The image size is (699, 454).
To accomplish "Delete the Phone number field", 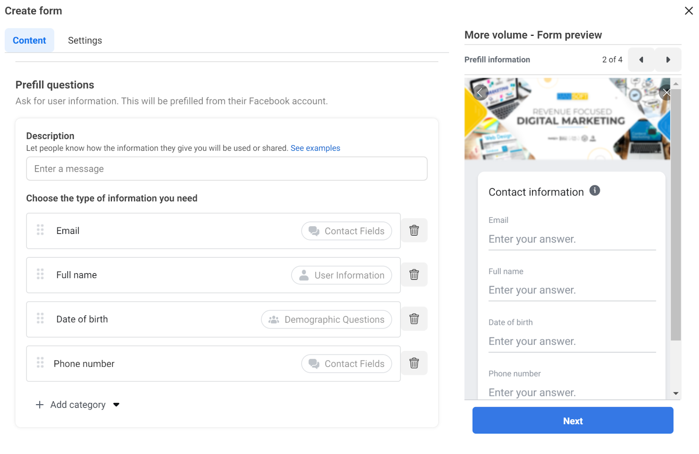I will pos(414,363).
